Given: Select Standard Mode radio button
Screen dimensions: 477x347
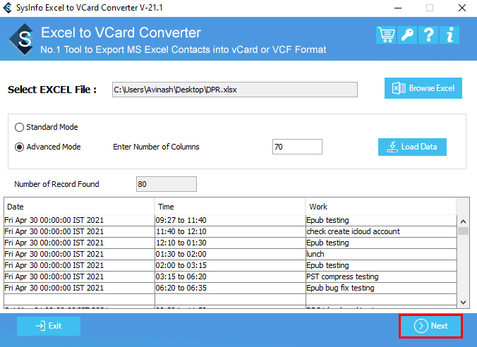Looking at the screenshot, I should pos(19,127).
